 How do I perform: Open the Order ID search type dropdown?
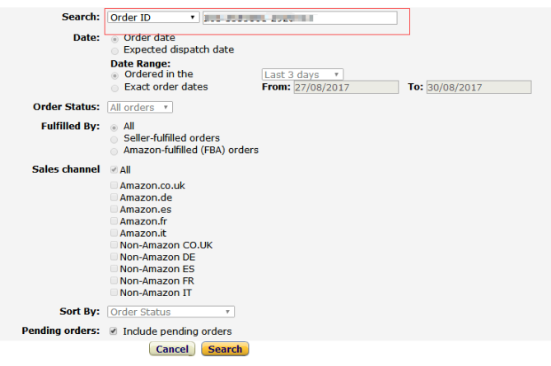153,17
